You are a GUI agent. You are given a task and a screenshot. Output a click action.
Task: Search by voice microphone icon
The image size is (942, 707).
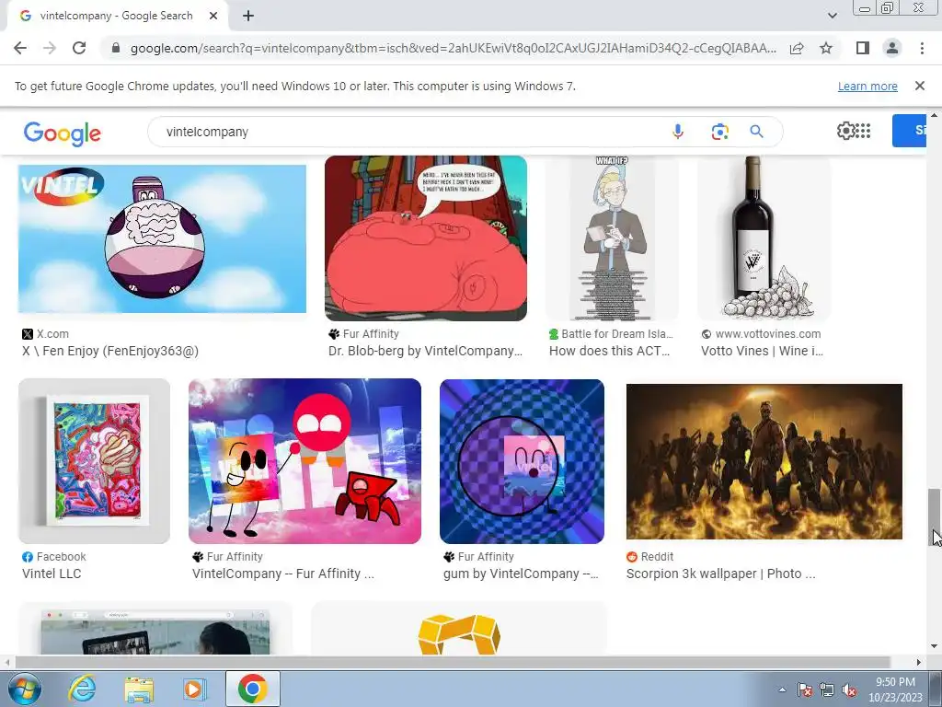[x=678, y=132]
